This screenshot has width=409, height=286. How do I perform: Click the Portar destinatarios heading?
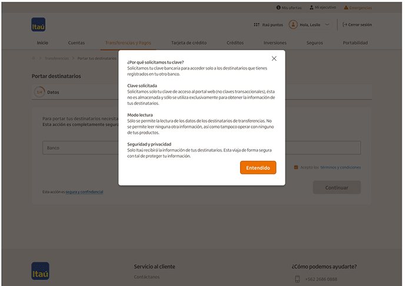(x=56, y=76)
